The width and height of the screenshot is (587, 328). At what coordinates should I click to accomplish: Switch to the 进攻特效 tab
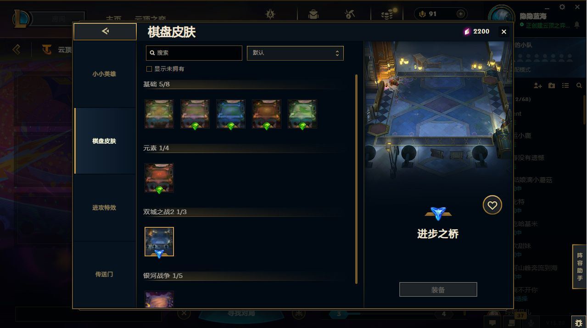pos(104,208)
